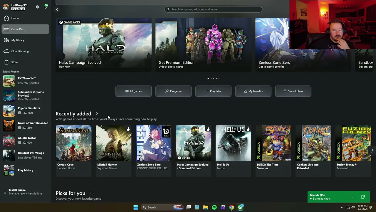This screenshot has height=212, width=376.
Task: Open the HUD FX taskbar app
Action: (223, 207)
